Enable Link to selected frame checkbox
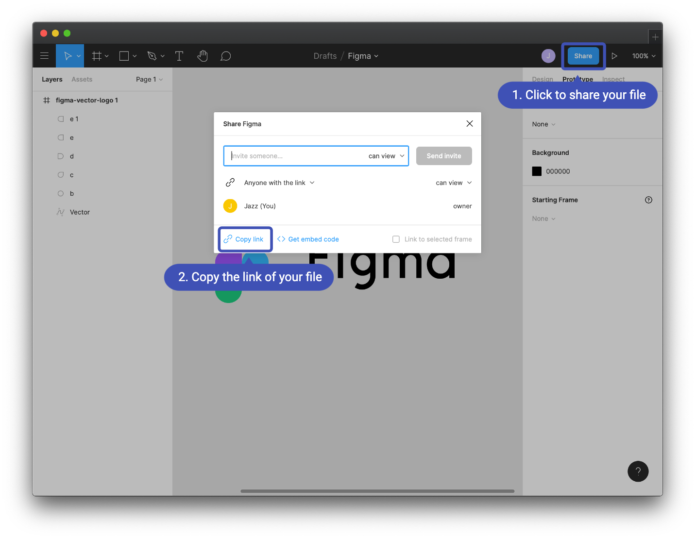695x539 pixels. 396,239
